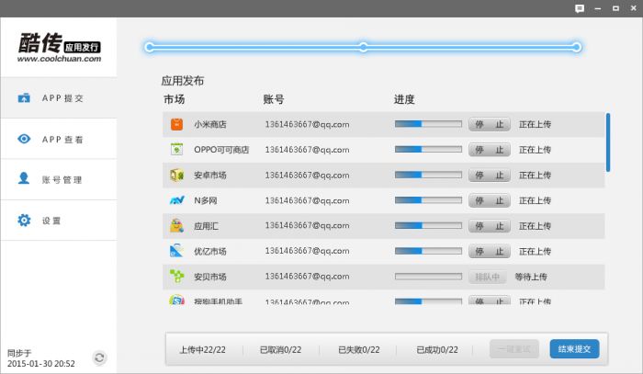Click the gear icon for 设置
The image size is (643, 374).
click(24, 221)
